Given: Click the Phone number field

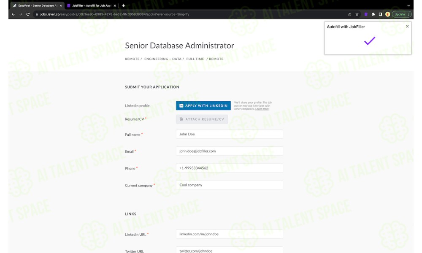Looking at the screenshot, I should [229, 168].
